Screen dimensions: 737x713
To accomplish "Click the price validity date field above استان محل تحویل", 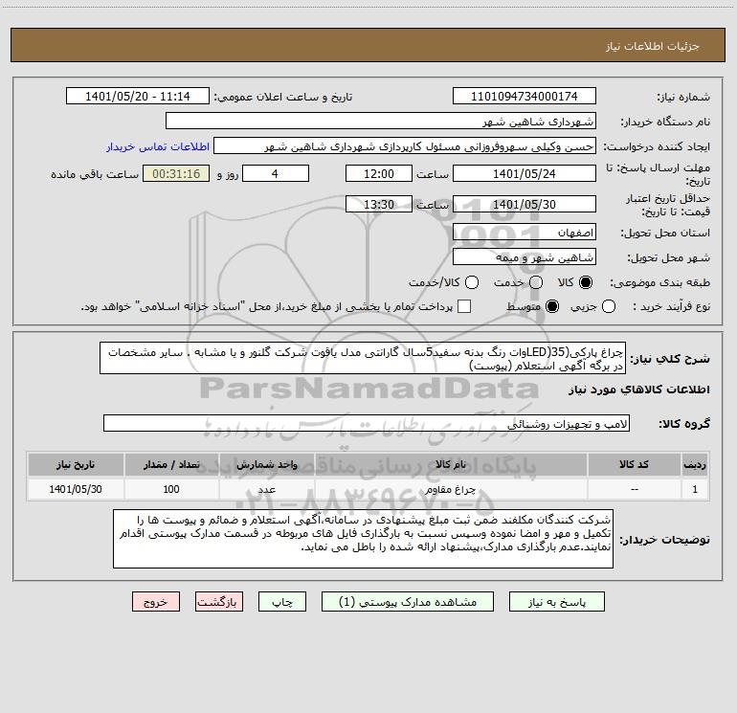I will coord(525,204).
